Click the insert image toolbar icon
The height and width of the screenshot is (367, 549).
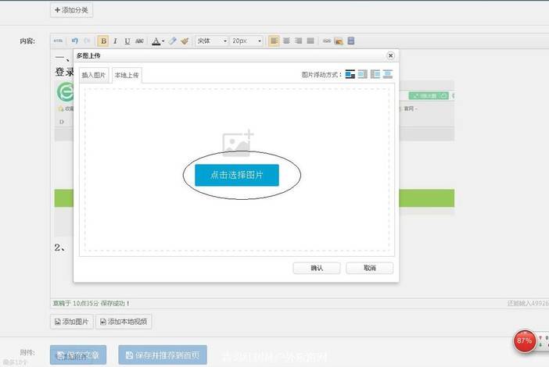[x=339, y=41]
